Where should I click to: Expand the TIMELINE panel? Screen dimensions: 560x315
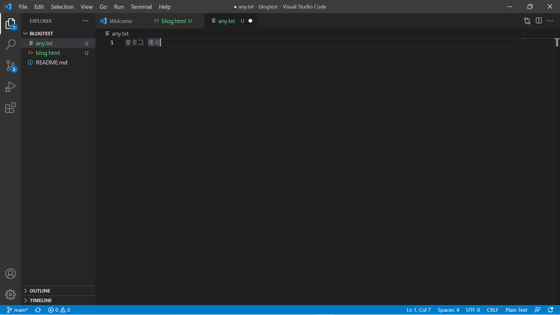(41, 300)
